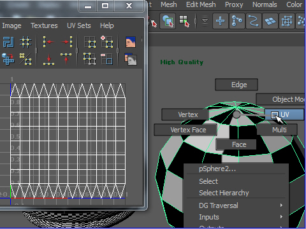Add selected UVs to isolate set
This screenshot has height=229, width=306.
click(106, 42)
